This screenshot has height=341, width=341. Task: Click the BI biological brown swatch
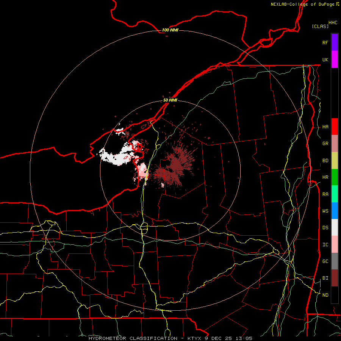(335, 278)
